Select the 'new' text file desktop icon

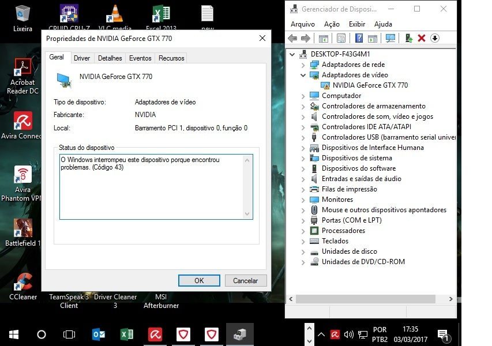208,17
